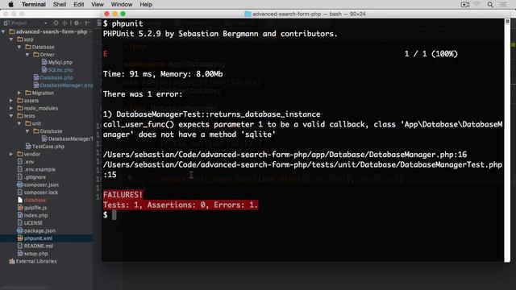Click the app folder icon
The width and height of the screenshot is (516, 290).
[x=20, y=39]
